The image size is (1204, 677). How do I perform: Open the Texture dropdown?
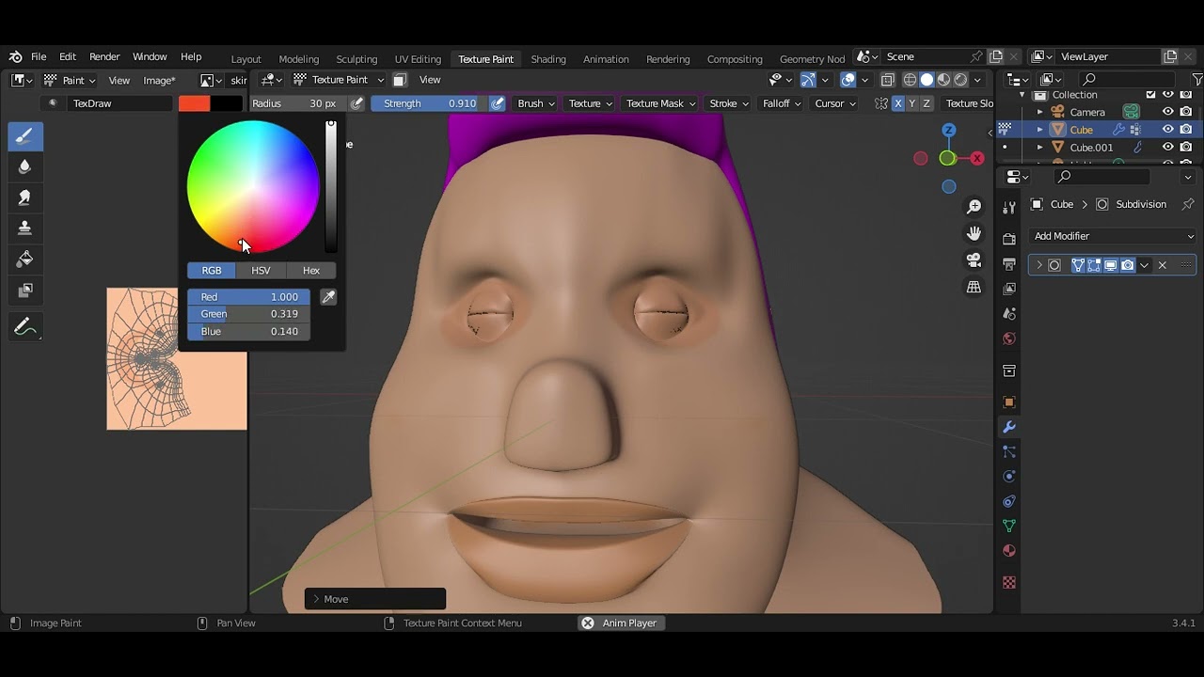pyautogui.click(x=591, y=103)
